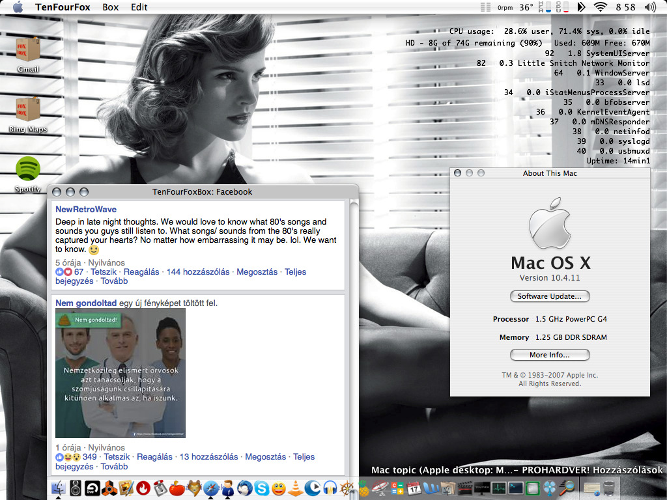
Task: Click Megosztás on the NewRetroWave post
Action: click(x=257, y=271)
